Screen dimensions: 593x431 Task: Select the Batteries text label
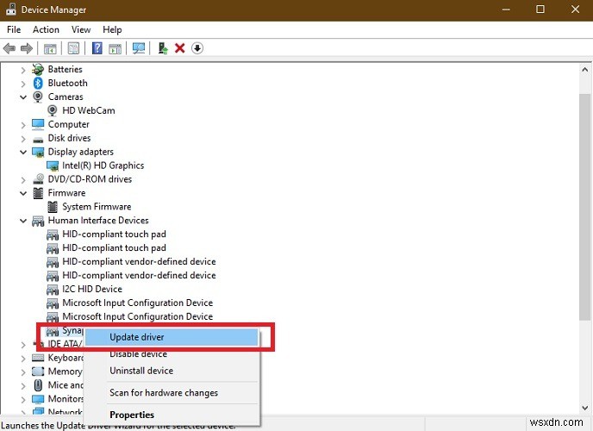pyautogui.click(x=65, y=69)
